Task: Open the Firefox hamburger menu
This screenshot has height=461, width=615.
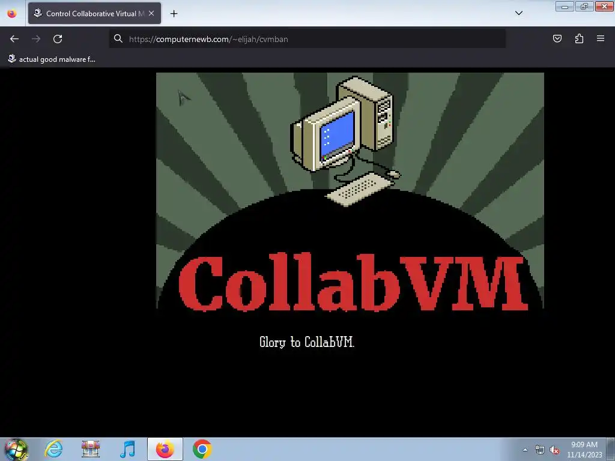Action: pyautogui.click(x=601, y=38)
